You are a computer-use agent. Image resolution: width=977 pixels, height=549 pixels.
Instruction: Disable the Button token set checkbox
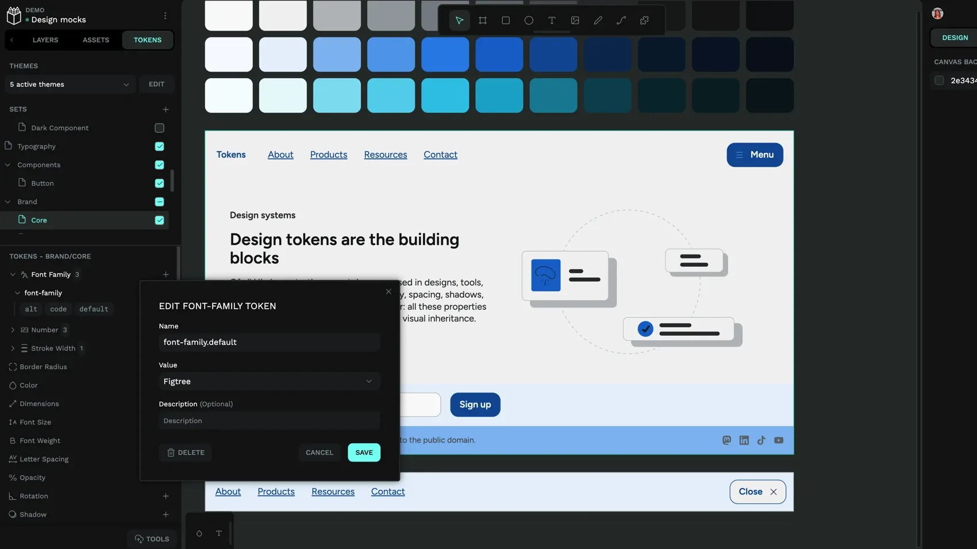click(159, 183)
